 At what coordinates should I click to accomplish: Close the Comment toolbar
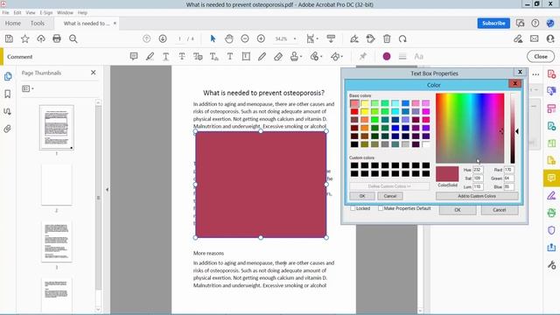pos(541,56)
